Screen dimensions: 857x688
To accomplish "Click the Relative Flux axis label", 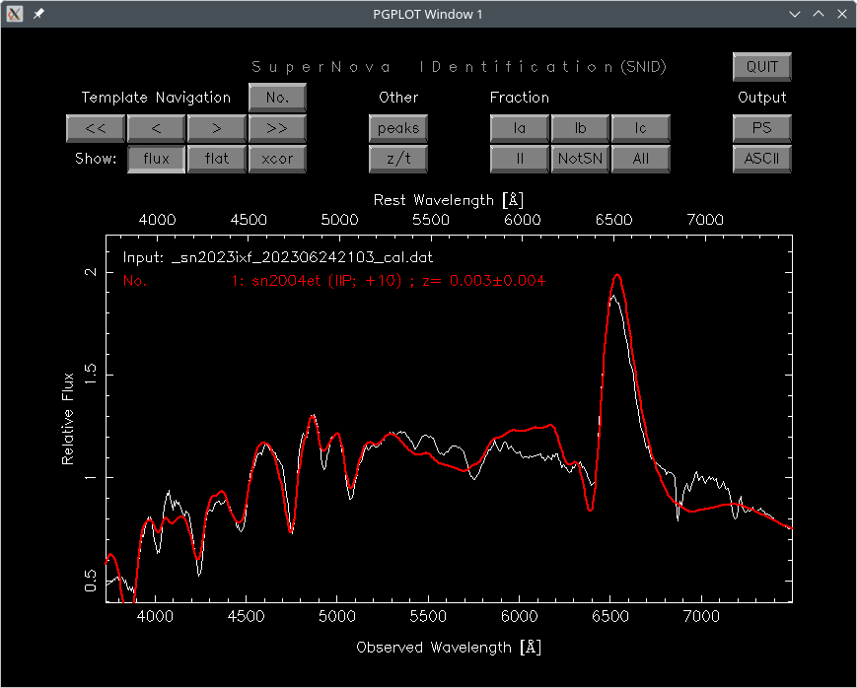I will tap(68, 419).
